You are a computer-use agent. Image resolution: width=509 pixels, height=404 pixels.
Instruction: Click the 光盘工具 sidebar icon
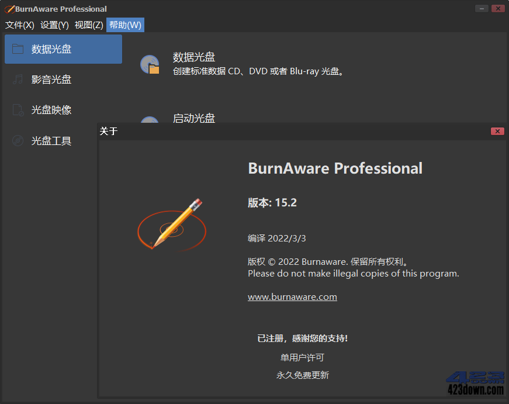(x=19, y=140)
